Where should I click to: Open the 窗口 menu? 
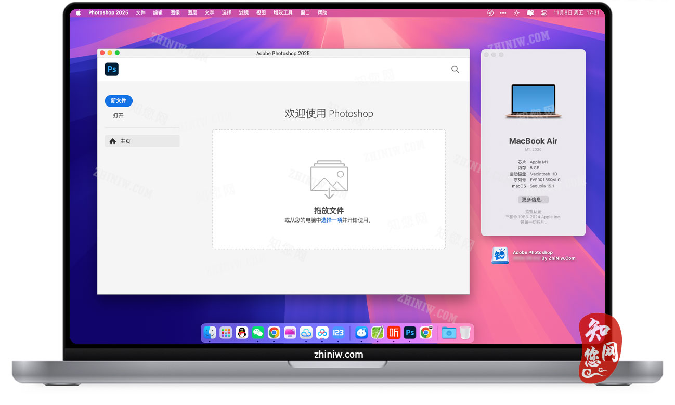[x=305, y=12]
